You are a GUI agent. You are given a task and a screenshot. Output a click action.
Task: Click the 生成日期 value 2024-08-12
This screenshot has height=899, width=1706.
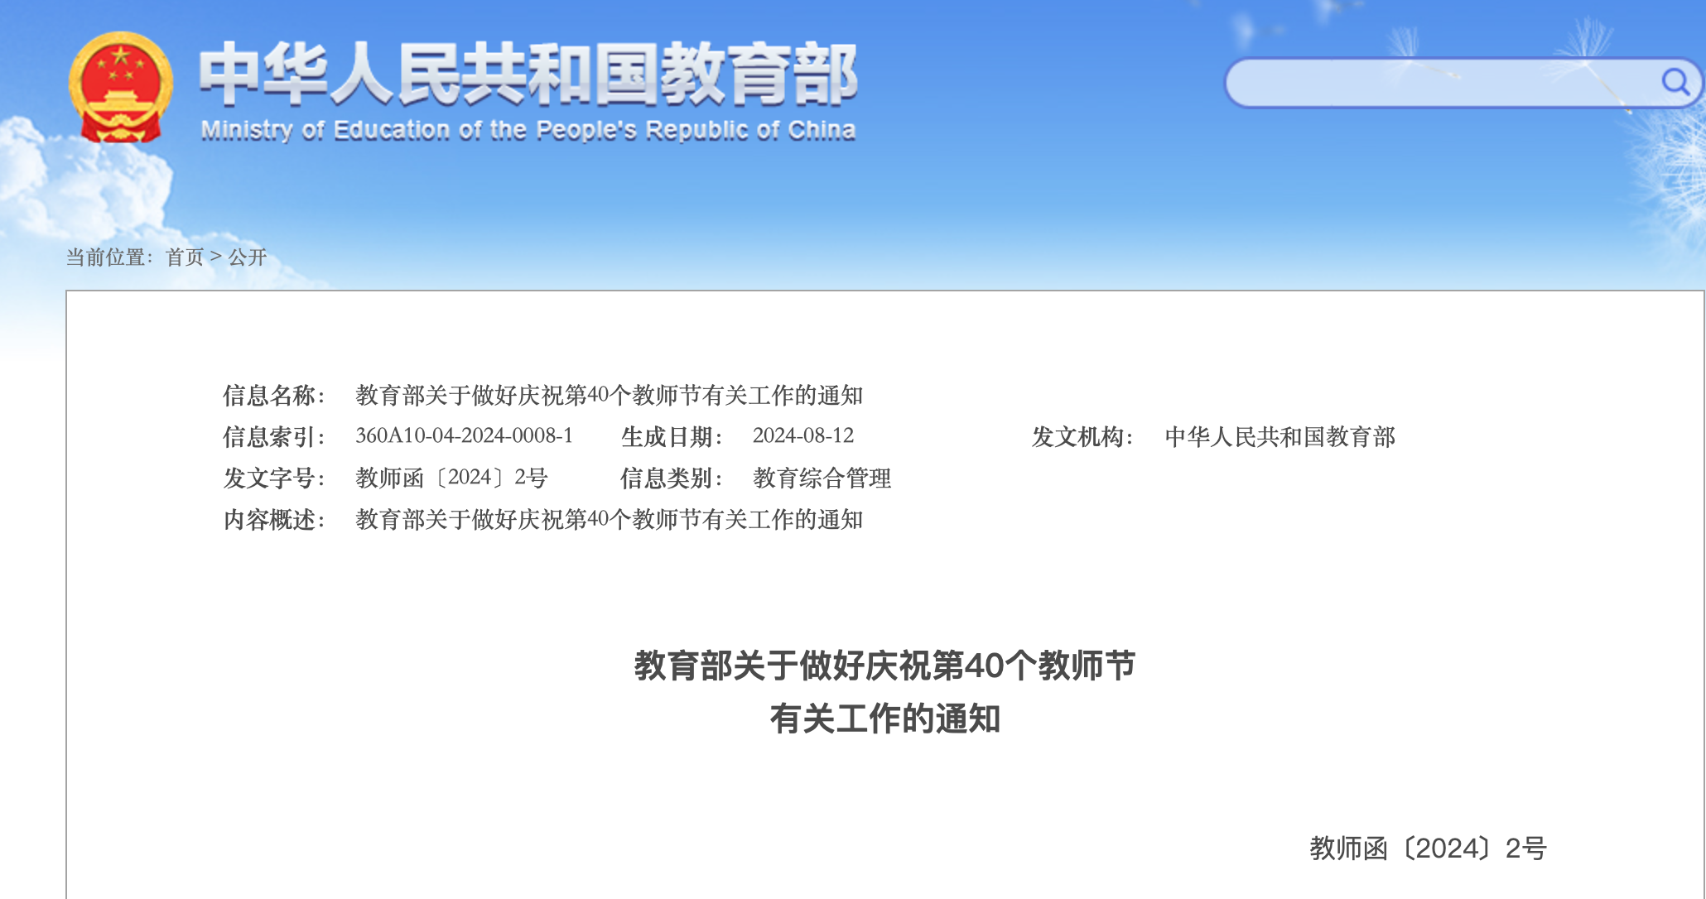click(x=802, y=435)
